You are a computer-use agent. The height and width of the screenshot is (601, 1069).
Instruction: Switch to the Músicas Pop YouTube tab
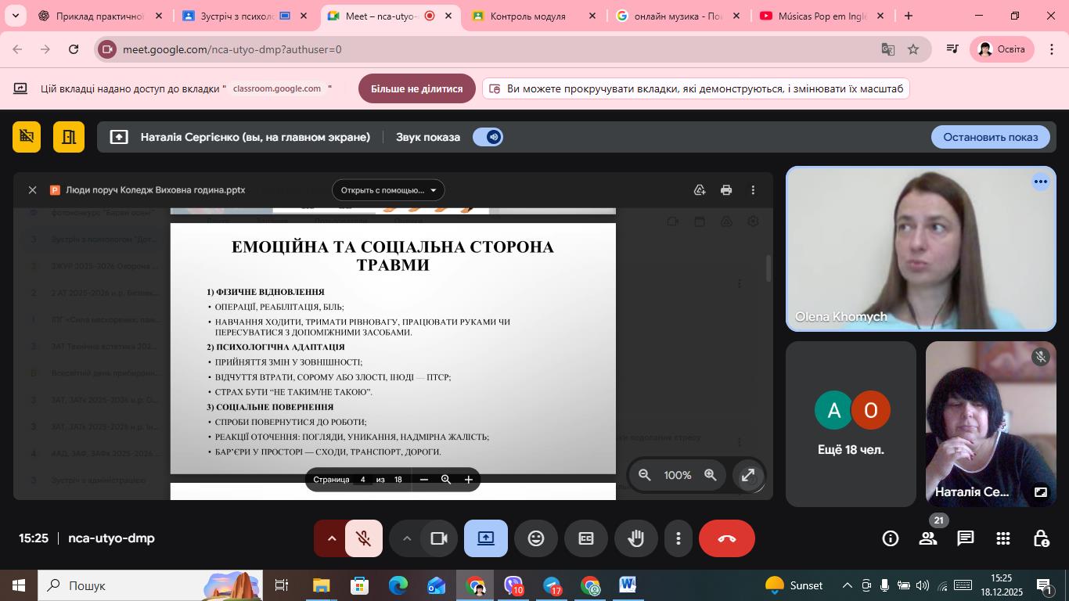coord(821,16)
